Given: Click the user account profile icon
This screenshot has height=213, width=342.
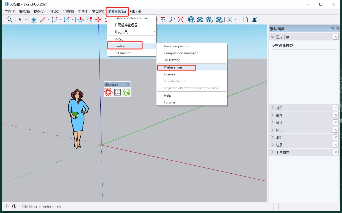Looking at the screenshot, I should click(x=230, y=20).
